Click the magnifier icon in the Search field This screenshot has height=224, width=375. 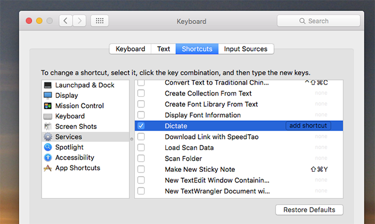point(302,21)
